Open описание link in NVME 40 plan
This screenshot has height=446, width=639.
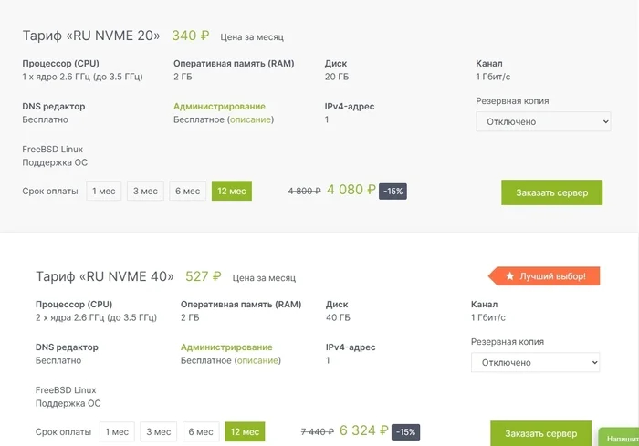pos(257,360)
